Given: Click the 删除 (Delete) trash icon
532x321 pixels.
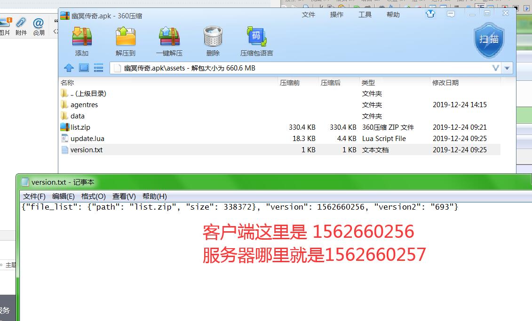Looking at the screenshot, I should pyautogui.click(x=213, y=37).
